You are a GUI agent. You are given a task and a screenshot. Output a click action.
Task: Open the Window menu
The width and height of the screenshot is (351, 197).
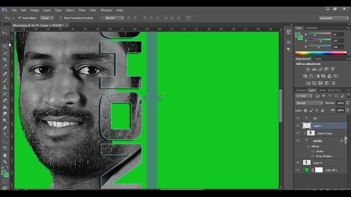point(106,10)
